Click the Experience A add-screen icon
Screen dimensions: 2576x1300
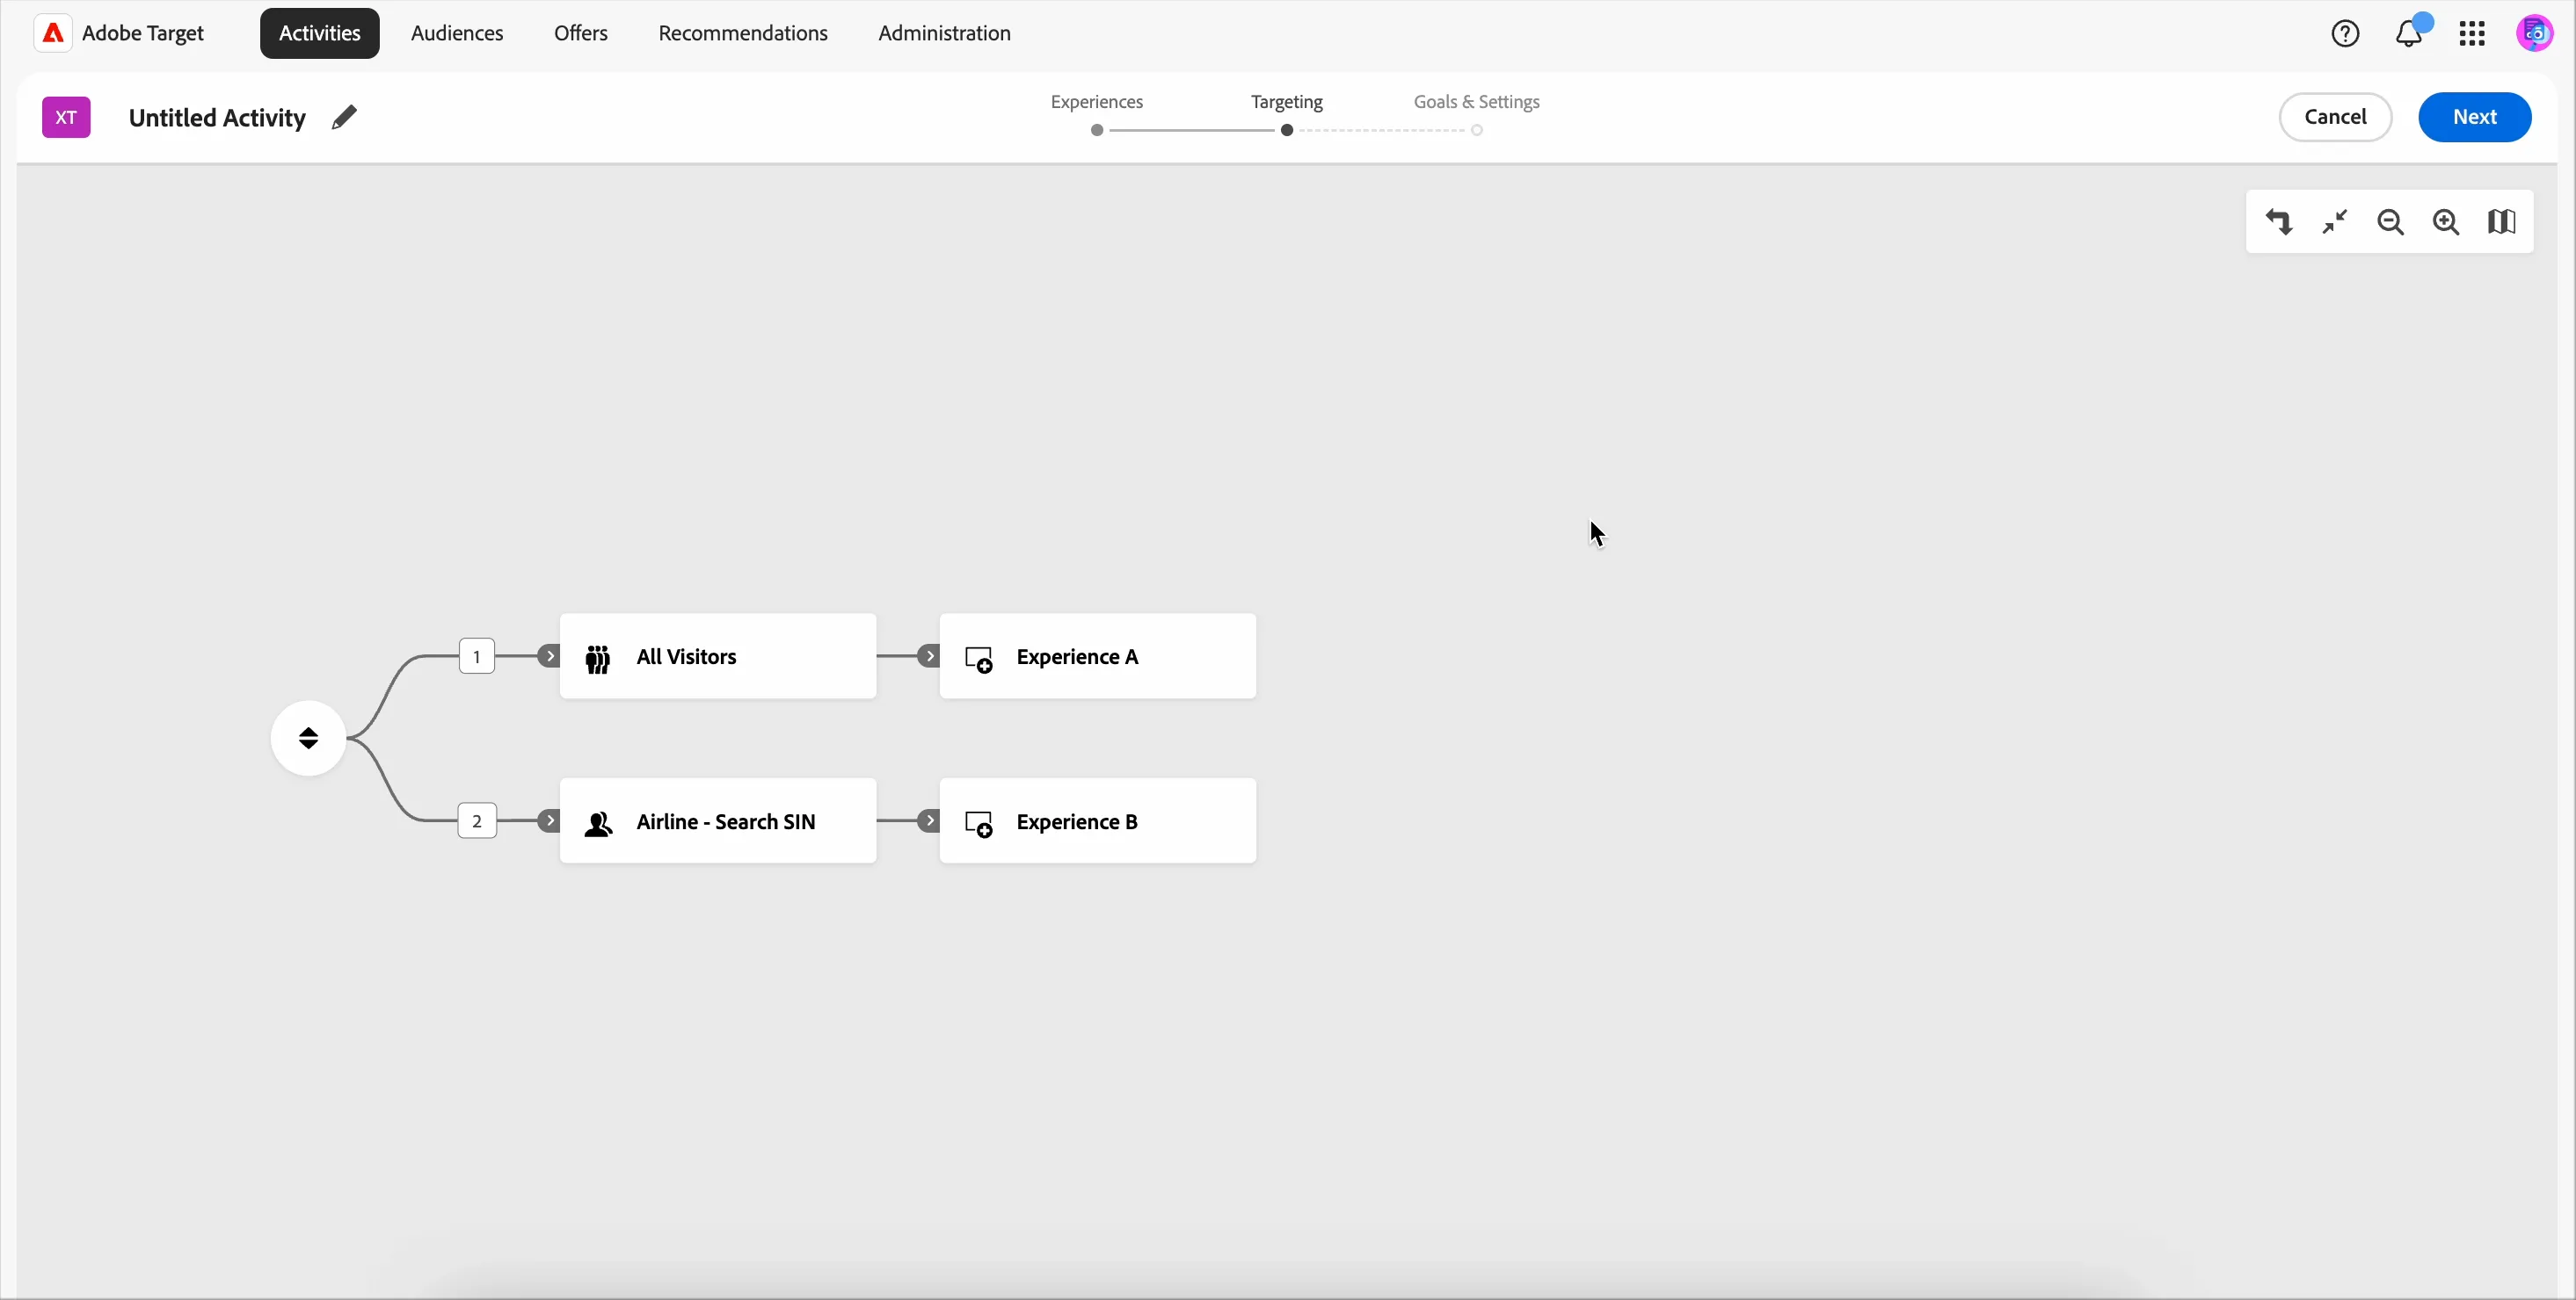click(978, 660)
